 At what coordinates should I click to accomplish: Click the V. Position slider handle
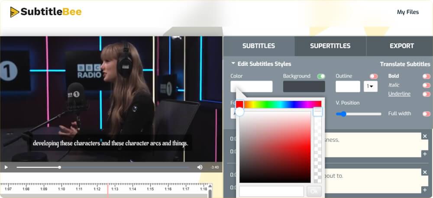[343, 114]
